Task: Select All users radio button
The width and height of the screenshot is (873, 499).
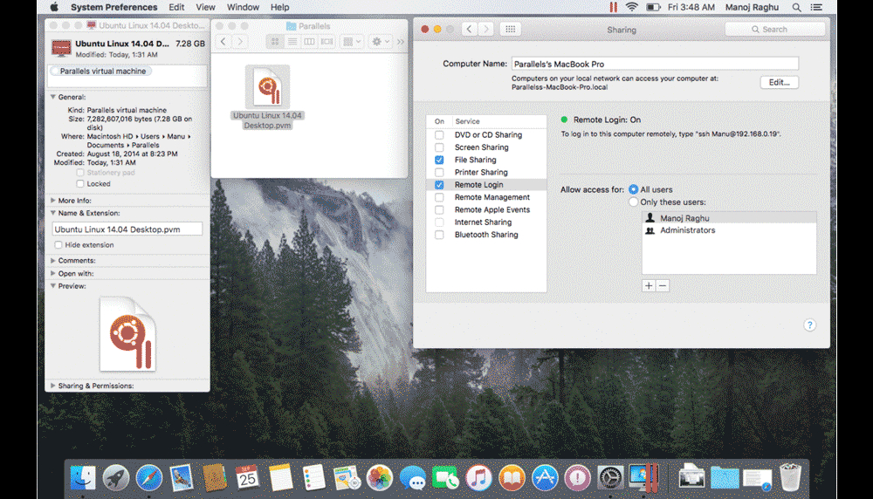Action: tap(633, 189)
